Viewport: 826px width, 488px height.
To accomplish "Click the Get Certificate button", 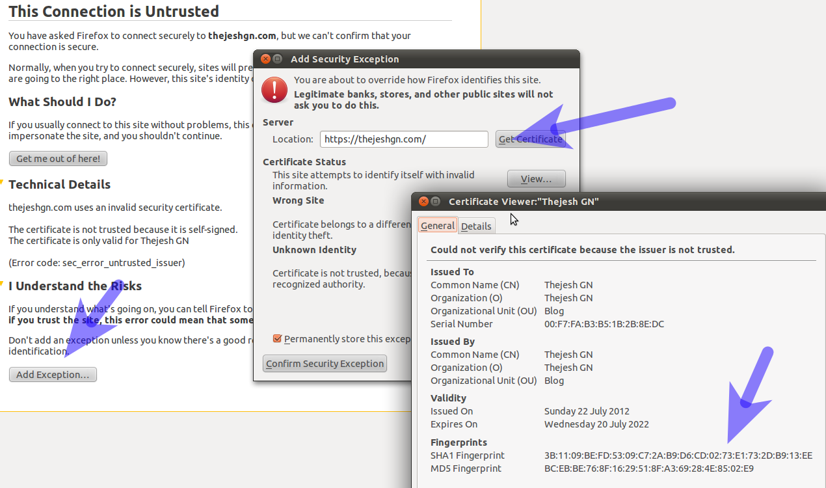I will coord(531,139).
